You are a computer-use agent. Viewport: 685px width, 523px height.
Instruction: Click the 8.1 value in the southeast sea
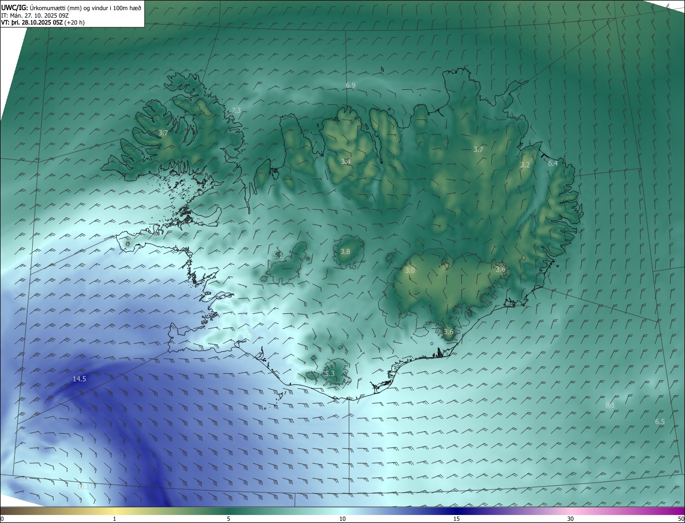610,406
